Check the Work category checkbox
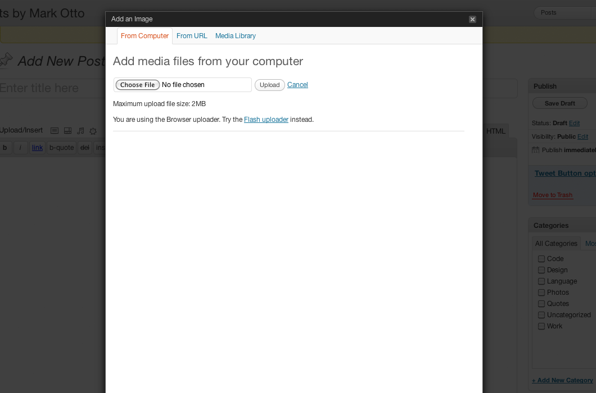This screenshot has width=596, height=393. [541, 326]
